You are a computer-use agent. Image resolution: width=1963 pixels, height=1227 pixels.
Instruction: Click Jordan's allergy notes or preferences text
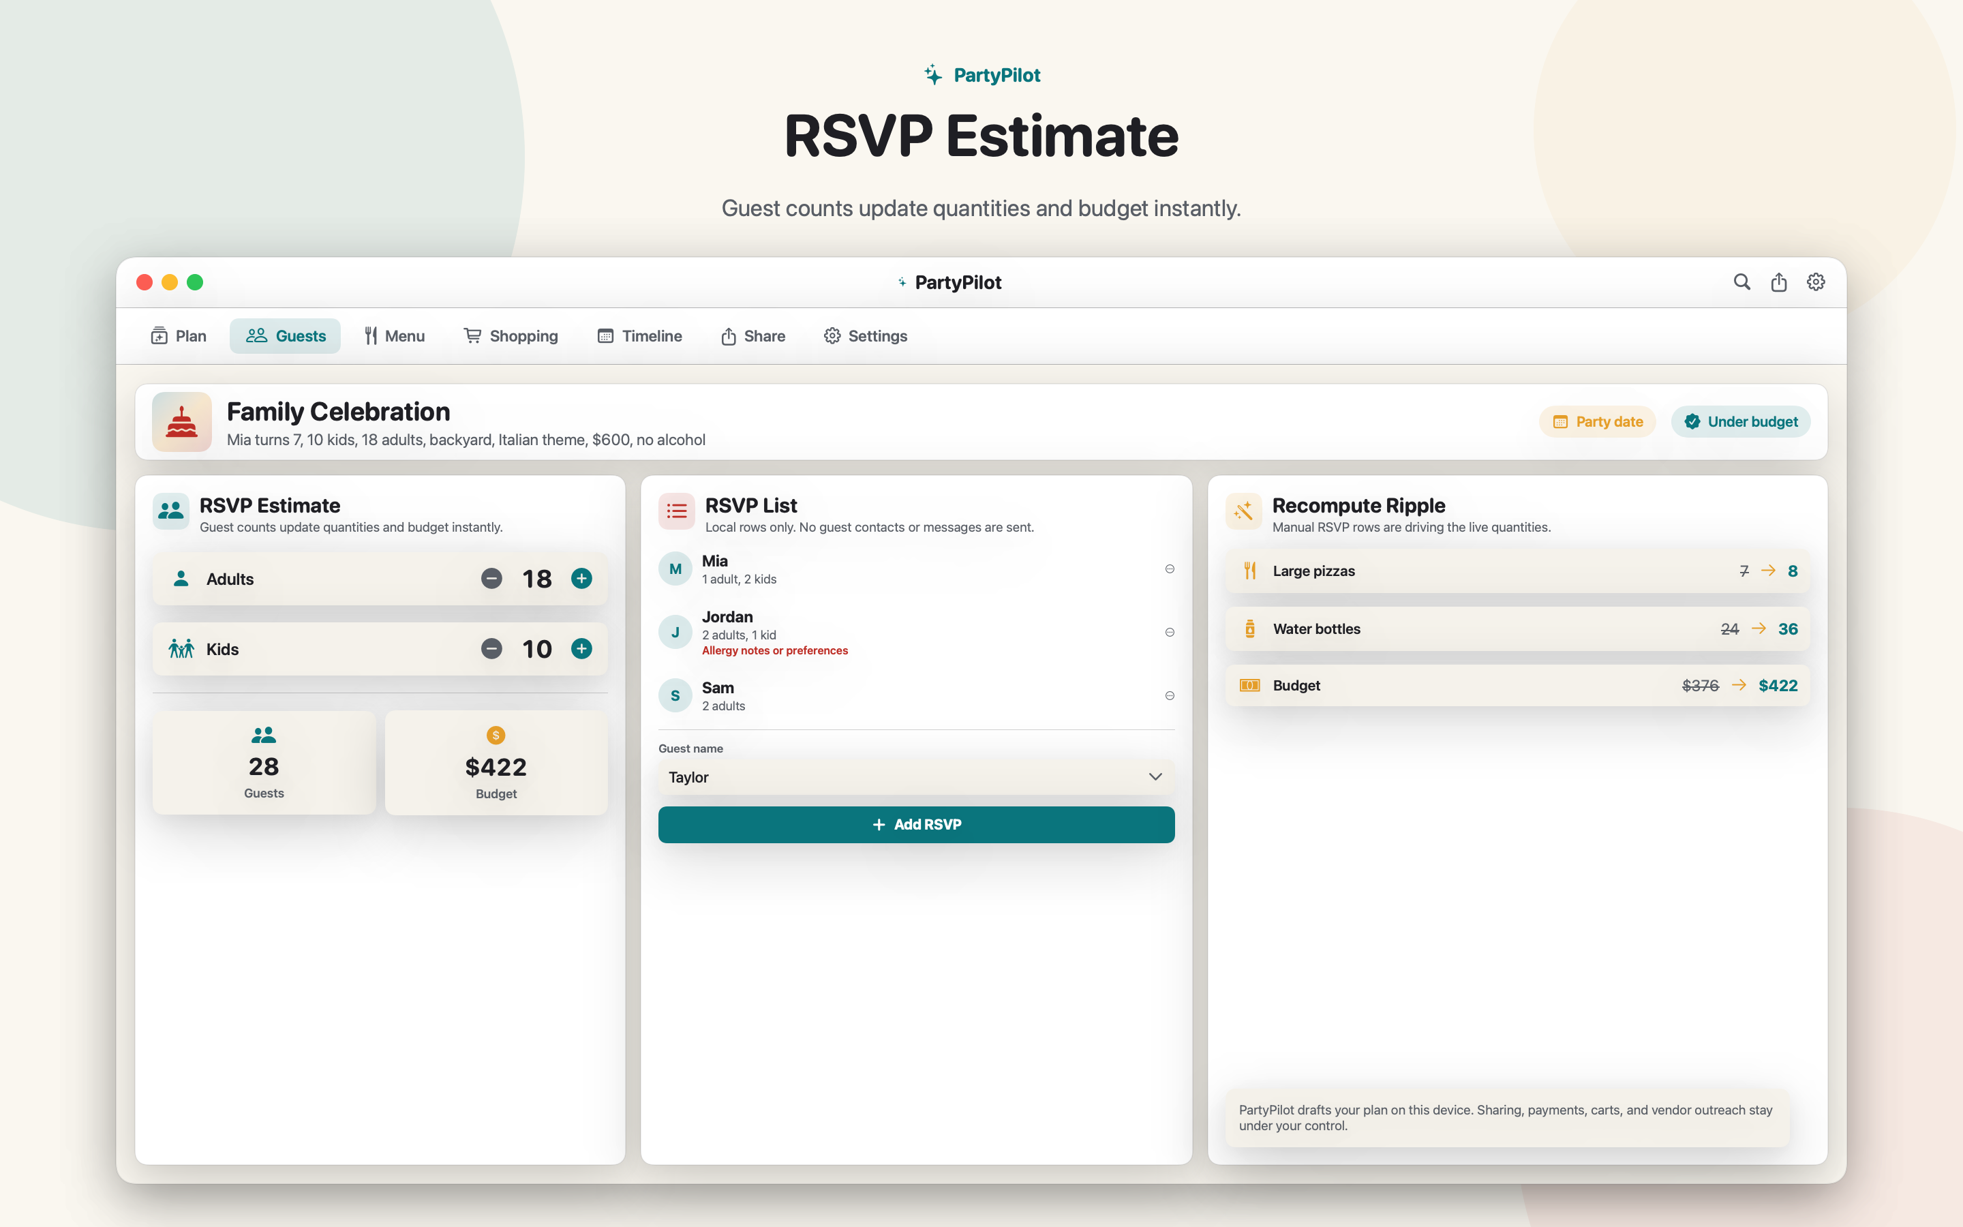click(775, 651)
